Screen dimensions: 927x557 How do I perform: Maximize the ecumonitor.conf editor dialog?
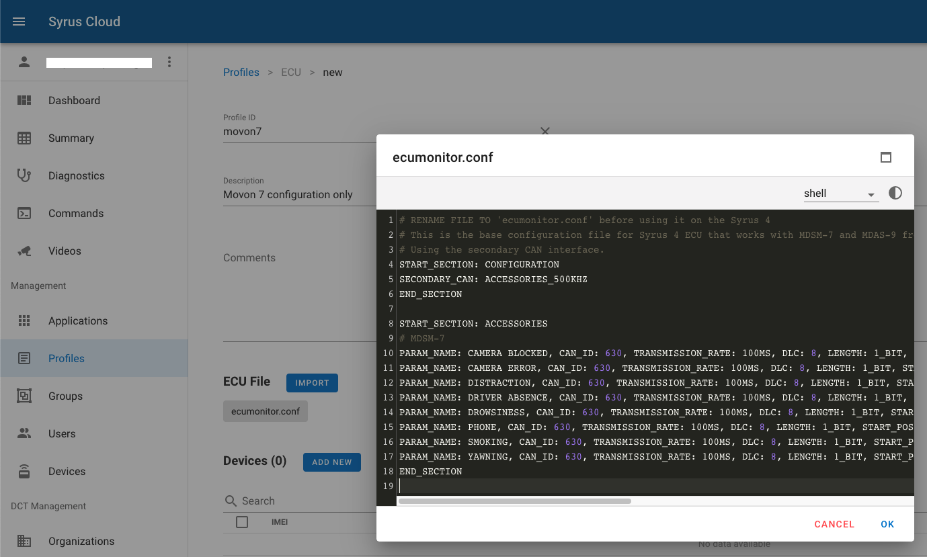(886, 157)
